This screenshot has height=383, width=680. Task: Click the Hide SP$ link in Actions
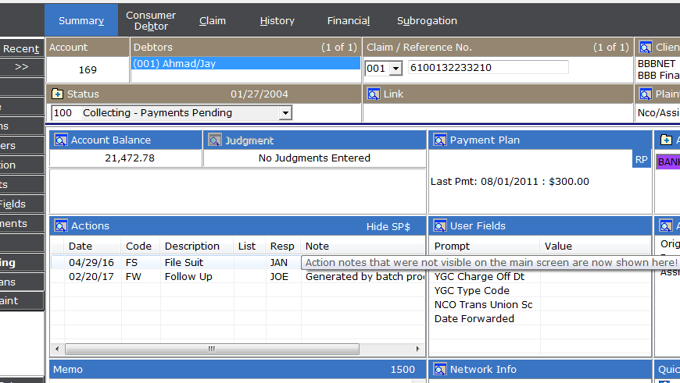click(388, 226)
